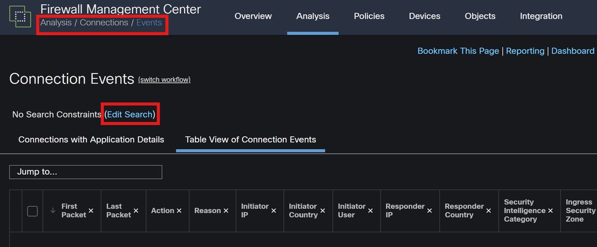Sort by Security Intelligence Category header
Image resolution: width=597 pixels, height=247 pixels.
tap(525, 211)
